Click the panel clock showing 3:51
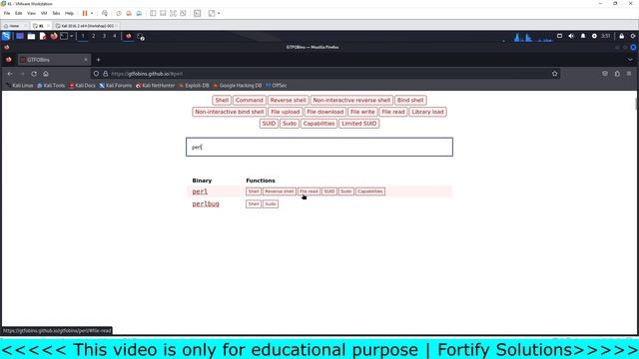Viewport: 639px width, 359px height. tap(606, 36)
